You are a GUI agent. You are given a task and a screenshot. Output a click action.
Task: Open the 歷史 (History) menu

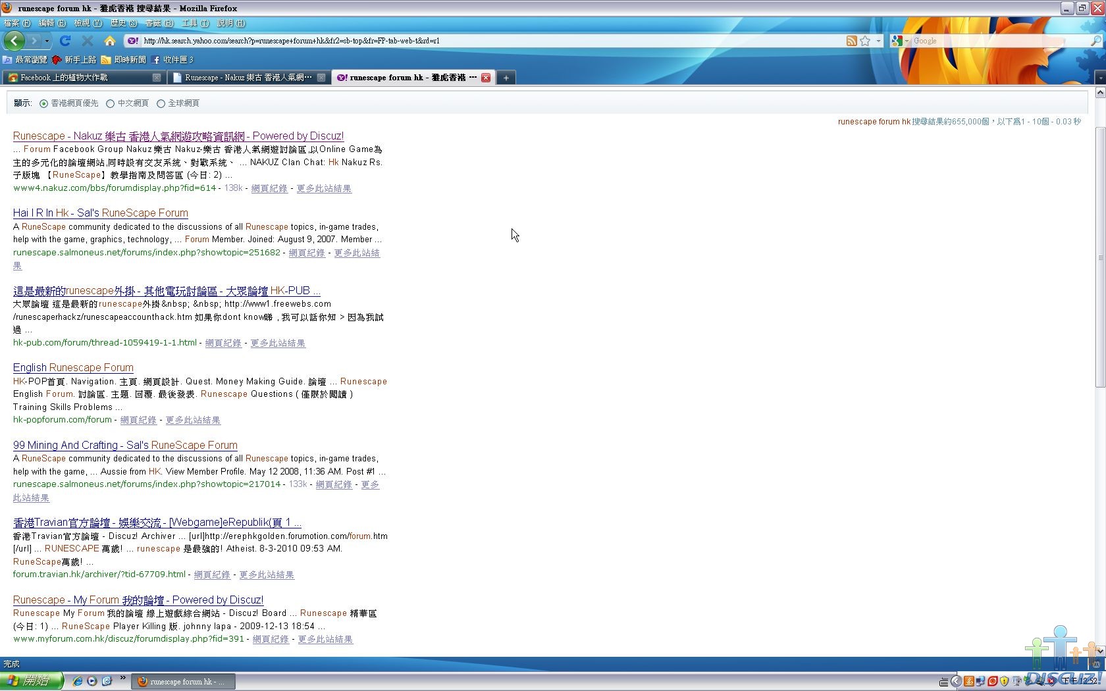click(x=124, y=23)
